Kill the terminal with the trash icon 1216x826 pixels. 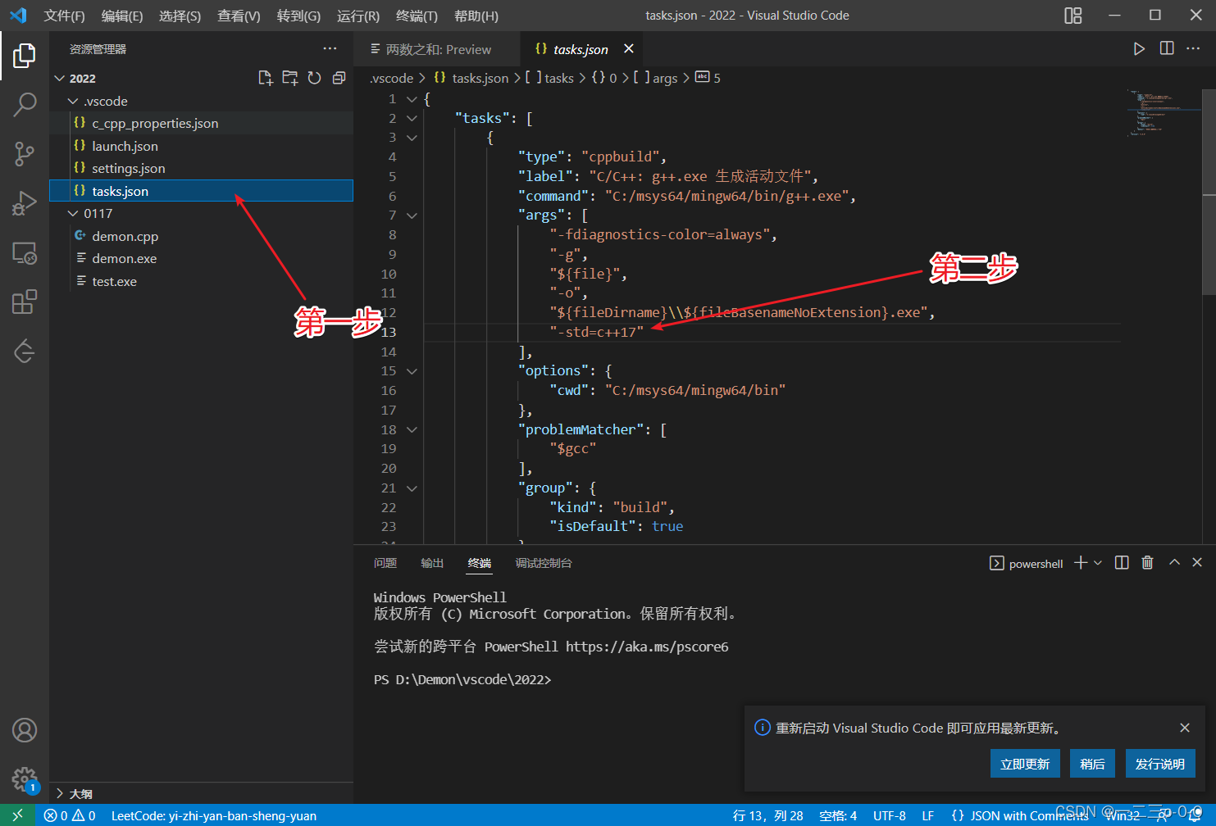tap(1147, 562)
